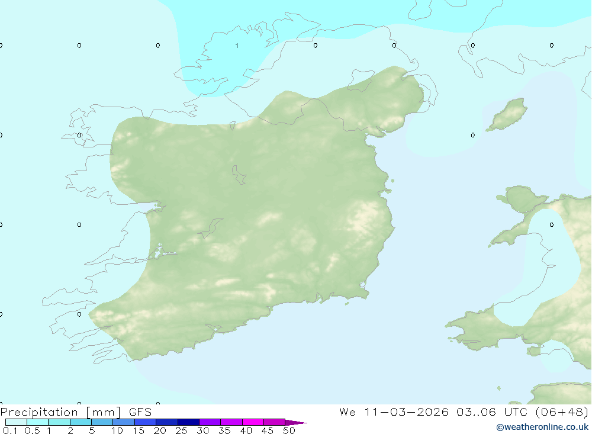Click the legend label "10"
This screenshot has height=434, width=592.
coord(117,430)
